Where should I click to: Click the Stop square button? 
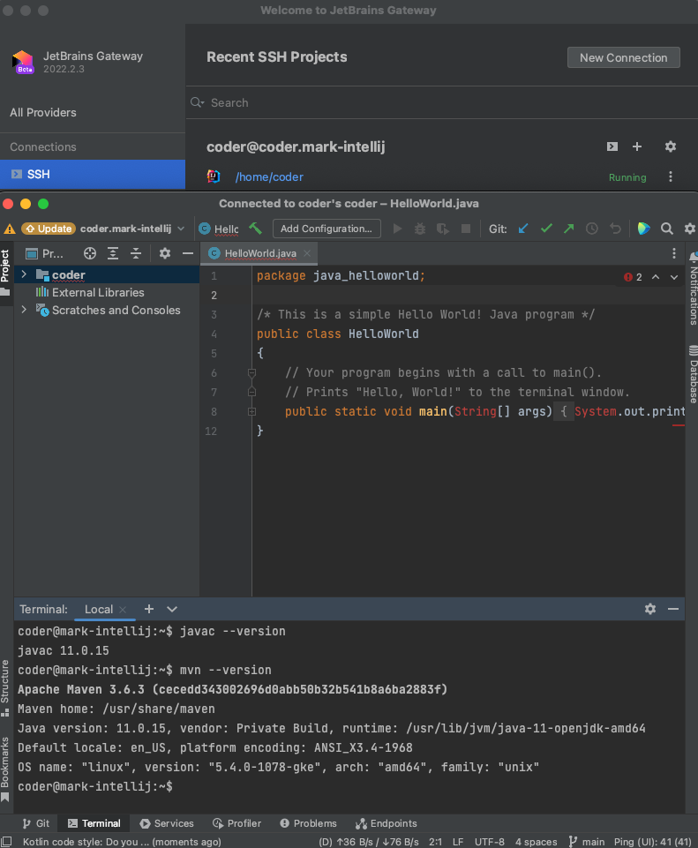(x=466, y=229)
